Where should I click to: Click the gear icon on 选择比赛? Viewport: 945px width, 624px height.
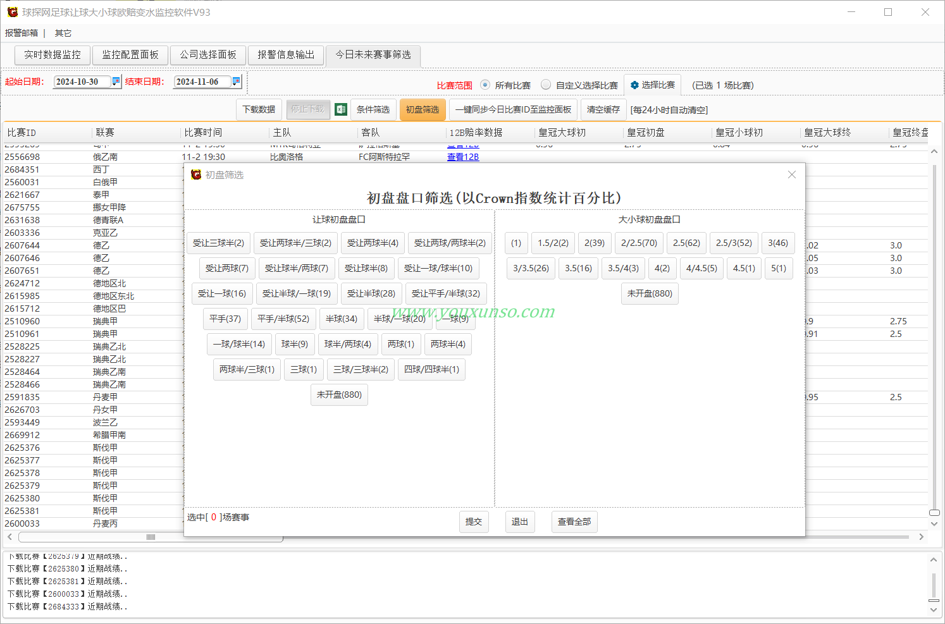(x=634, y=85)
